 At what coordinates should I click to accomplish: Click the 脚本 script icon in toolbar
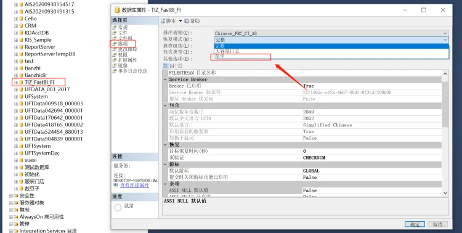coord(163,21)
